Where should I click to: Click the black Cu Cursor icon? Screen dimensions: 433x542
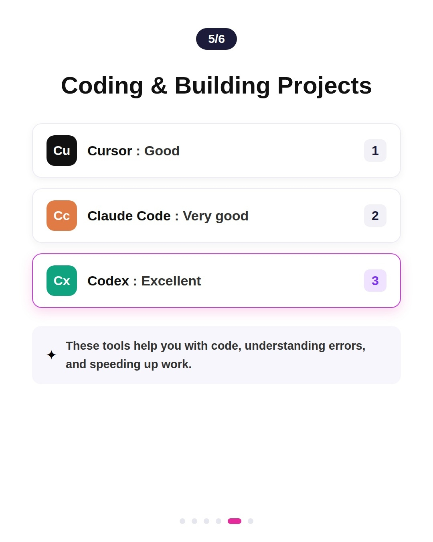62,151
